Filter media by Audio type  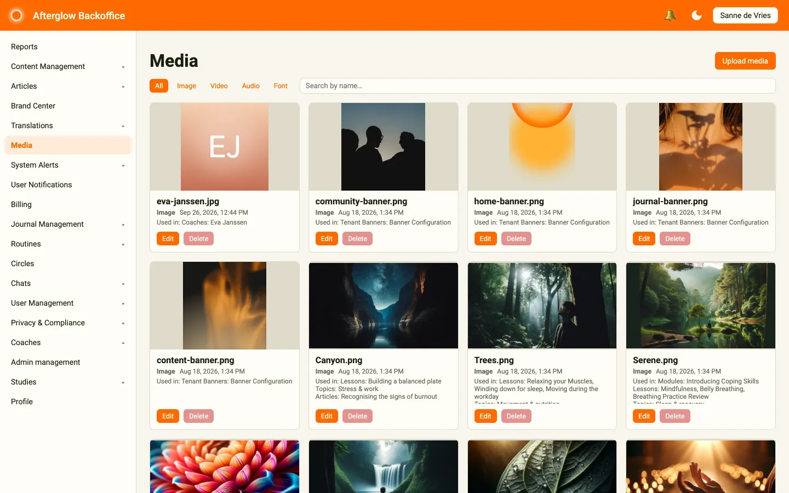(x=250, y=86)
